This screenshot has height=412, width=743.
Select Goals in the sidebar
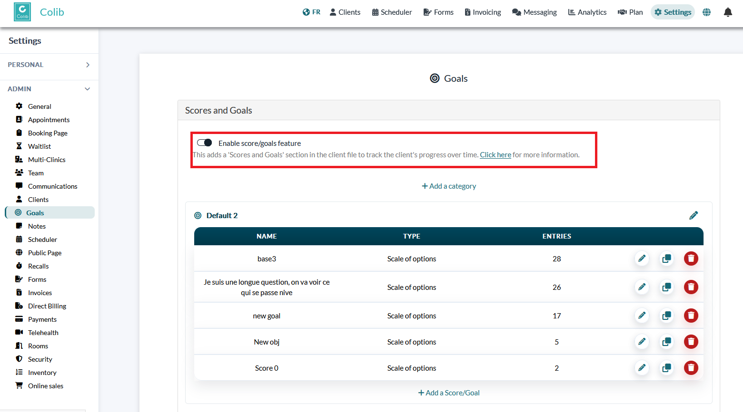click(50, 212)
